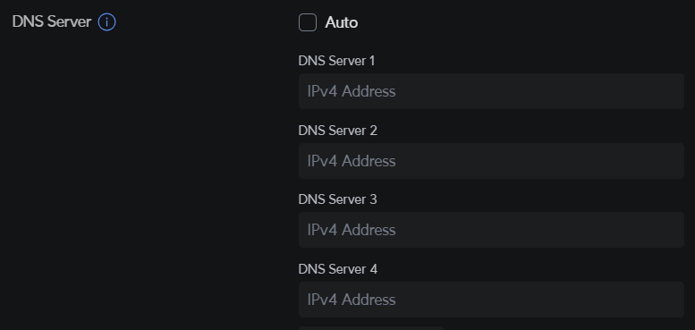This screenshot has height=330, width=695.
Task: Click placeholder text in second IPv4 field
Action: click(x=352, y=161)
